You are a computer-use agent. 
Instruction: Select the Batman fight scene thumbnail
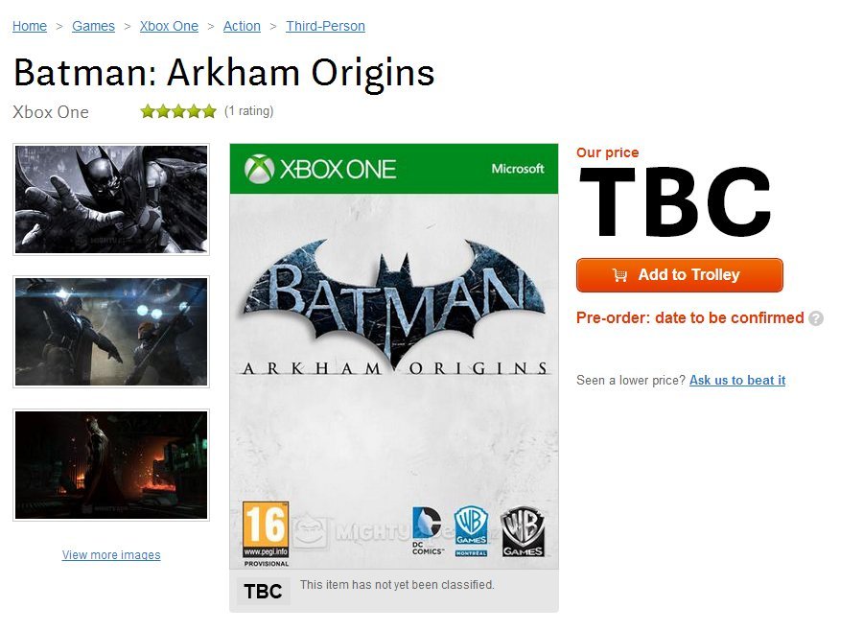point(111,332)
